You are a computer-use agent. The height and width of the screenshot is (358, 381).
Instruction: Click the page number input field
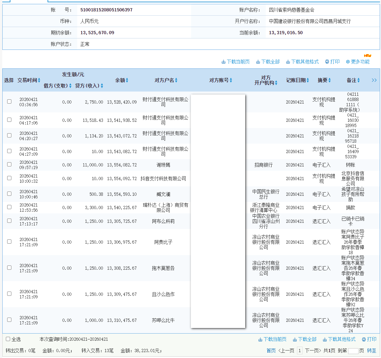(353, 351)
